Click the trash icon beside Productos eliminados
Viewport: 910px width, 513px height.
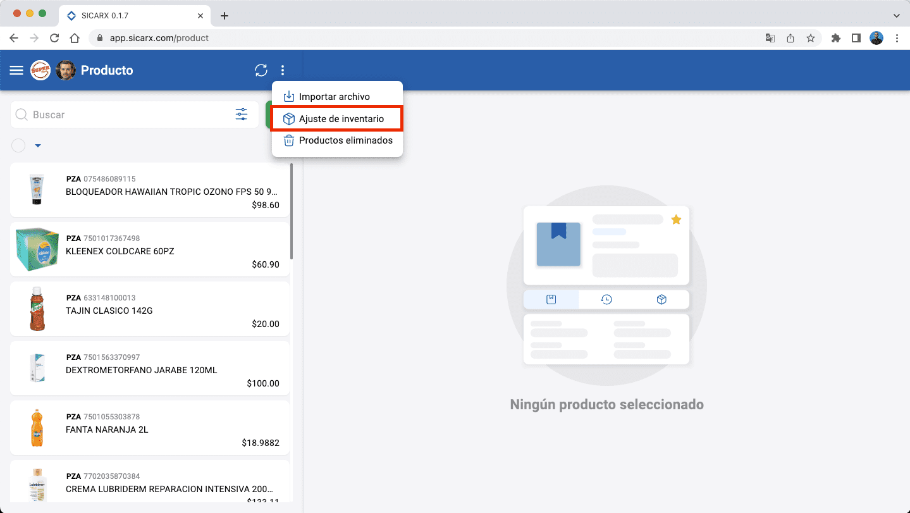click(x=288, y=140)
